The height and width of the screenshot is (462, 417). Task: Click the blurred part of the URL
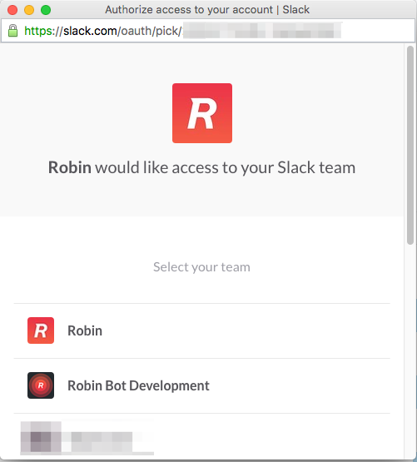point(261,31)
